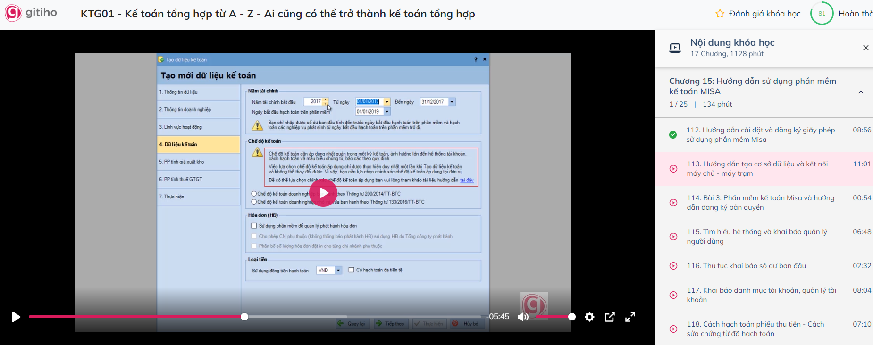The image size is (873, 345).
Task: Click the yellow warning icon near Năm tài chính
Action: [x=257, y=125]
